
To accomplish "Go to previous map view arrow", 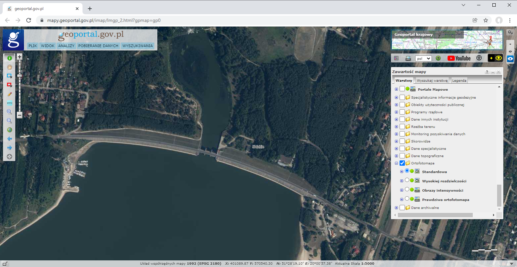I will pos(9,139).
